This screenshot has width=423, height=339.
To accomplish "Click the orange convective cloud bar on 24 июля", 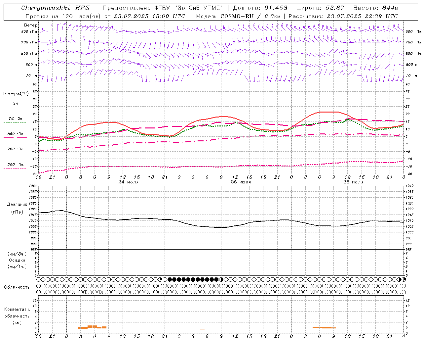I will (92, 327).
